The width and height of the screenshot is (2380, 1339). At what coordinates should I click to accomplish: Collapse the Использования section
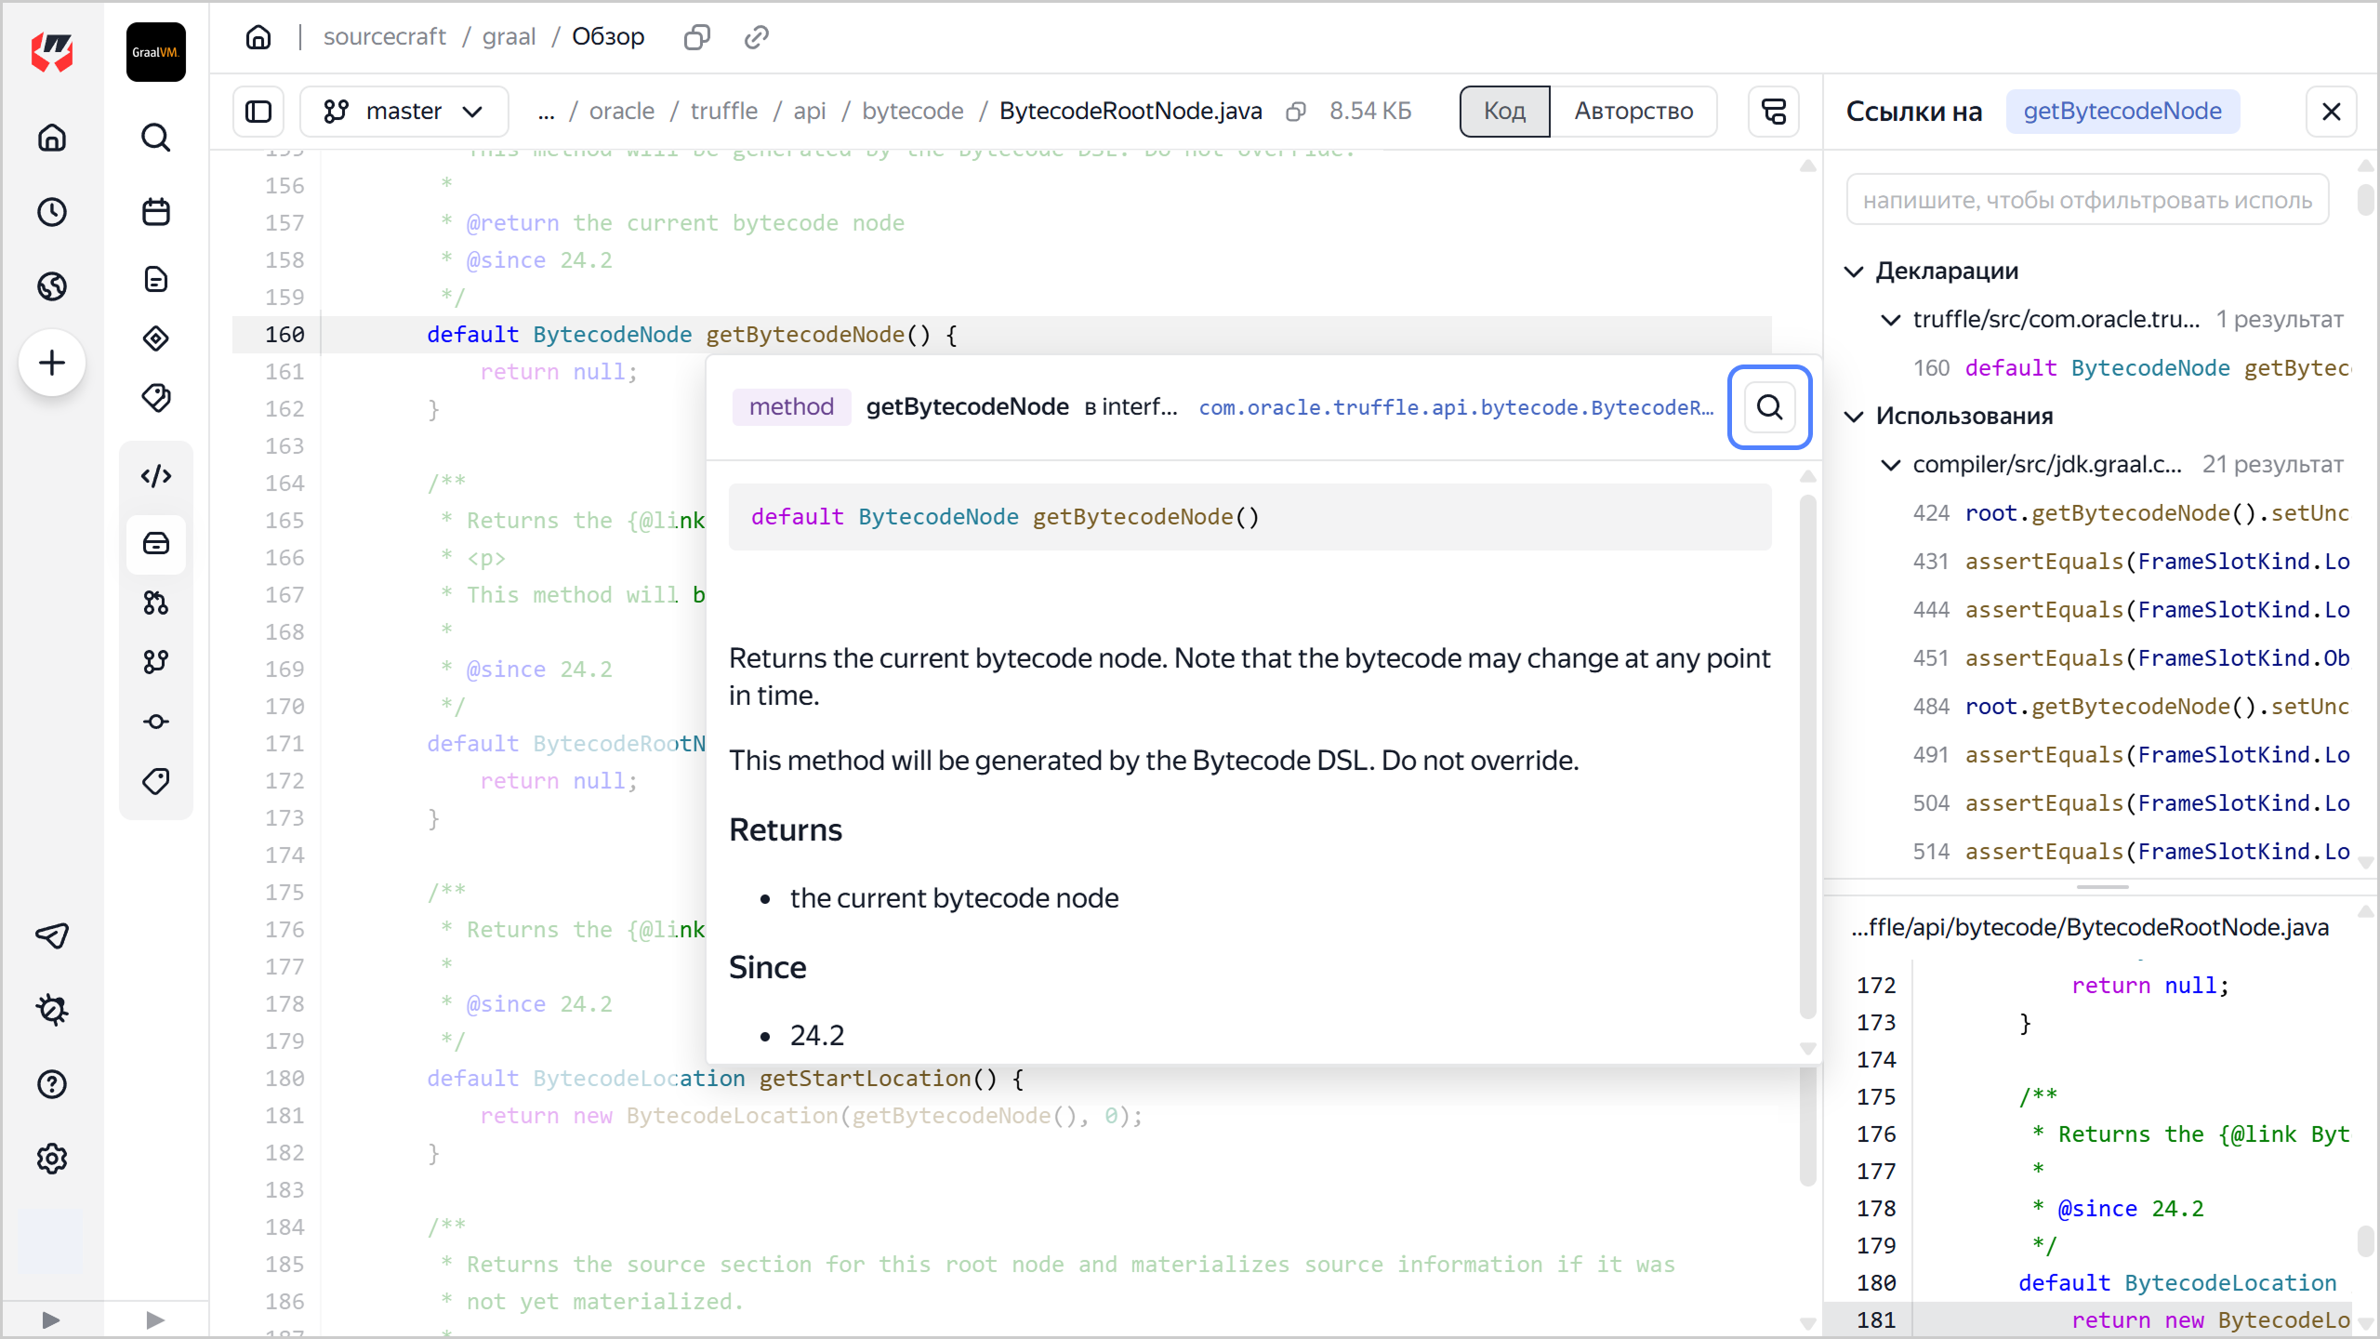coord(1855,417)
